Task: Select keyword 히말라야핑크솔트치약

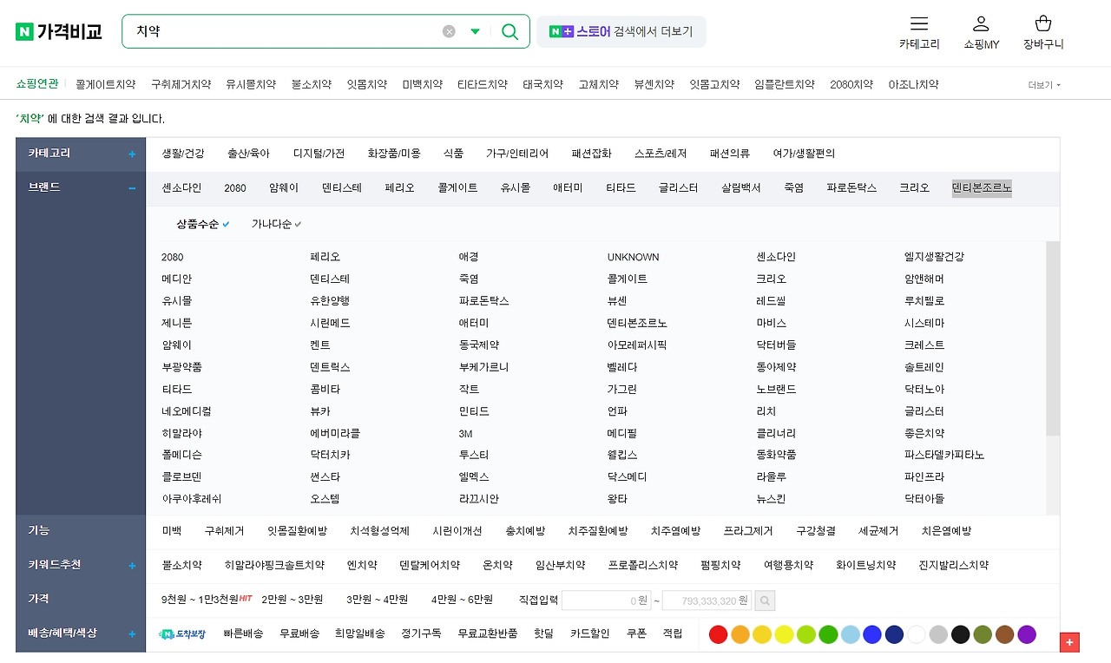Action: (x=274, y=566)
